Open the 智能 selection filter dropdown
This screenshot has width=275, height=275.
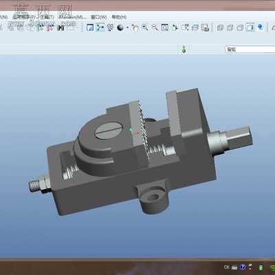250,49
